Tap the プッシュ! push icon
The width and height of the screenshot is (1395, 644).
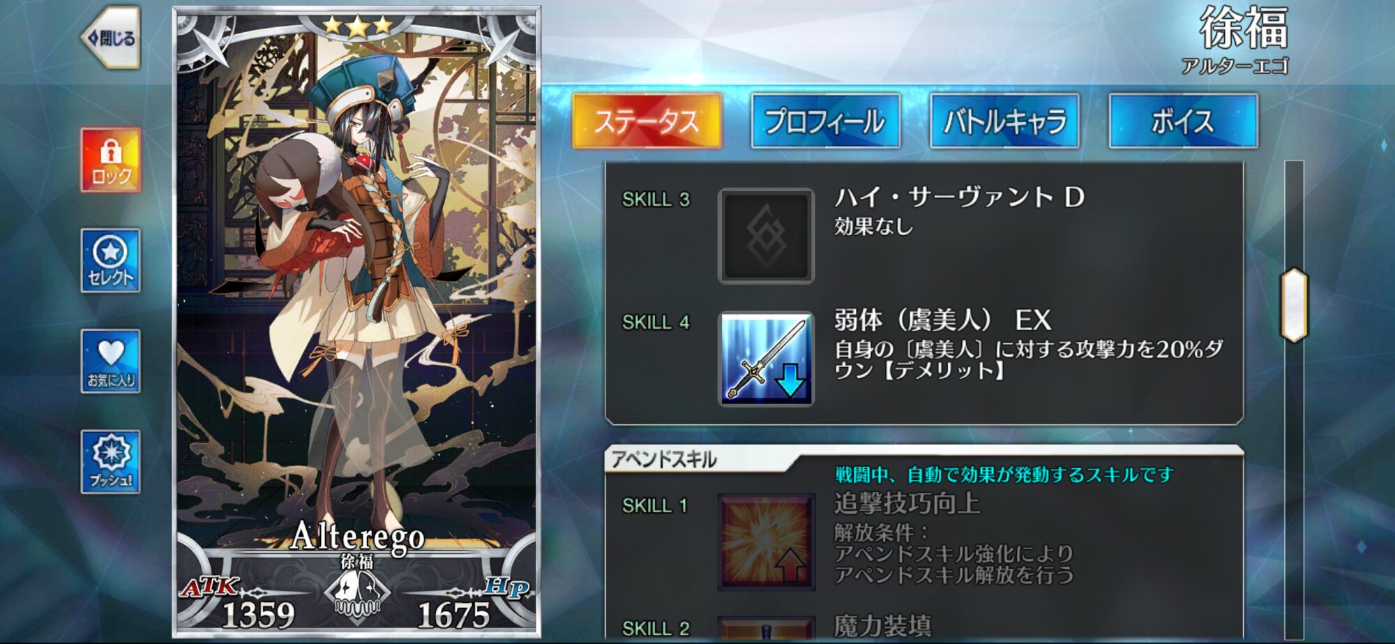(x=111, y=461)
